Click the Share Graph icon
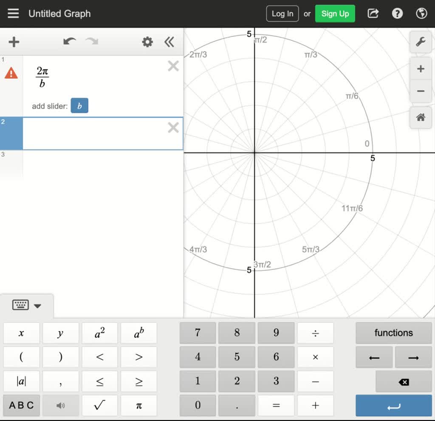The width and height of the screenshot is (435, 421). pyautogui.click(x=373, y=14)
